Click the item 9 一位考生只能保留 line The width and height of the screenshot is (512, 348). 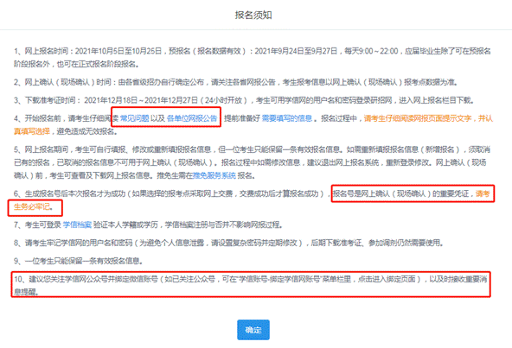(78, 261)
